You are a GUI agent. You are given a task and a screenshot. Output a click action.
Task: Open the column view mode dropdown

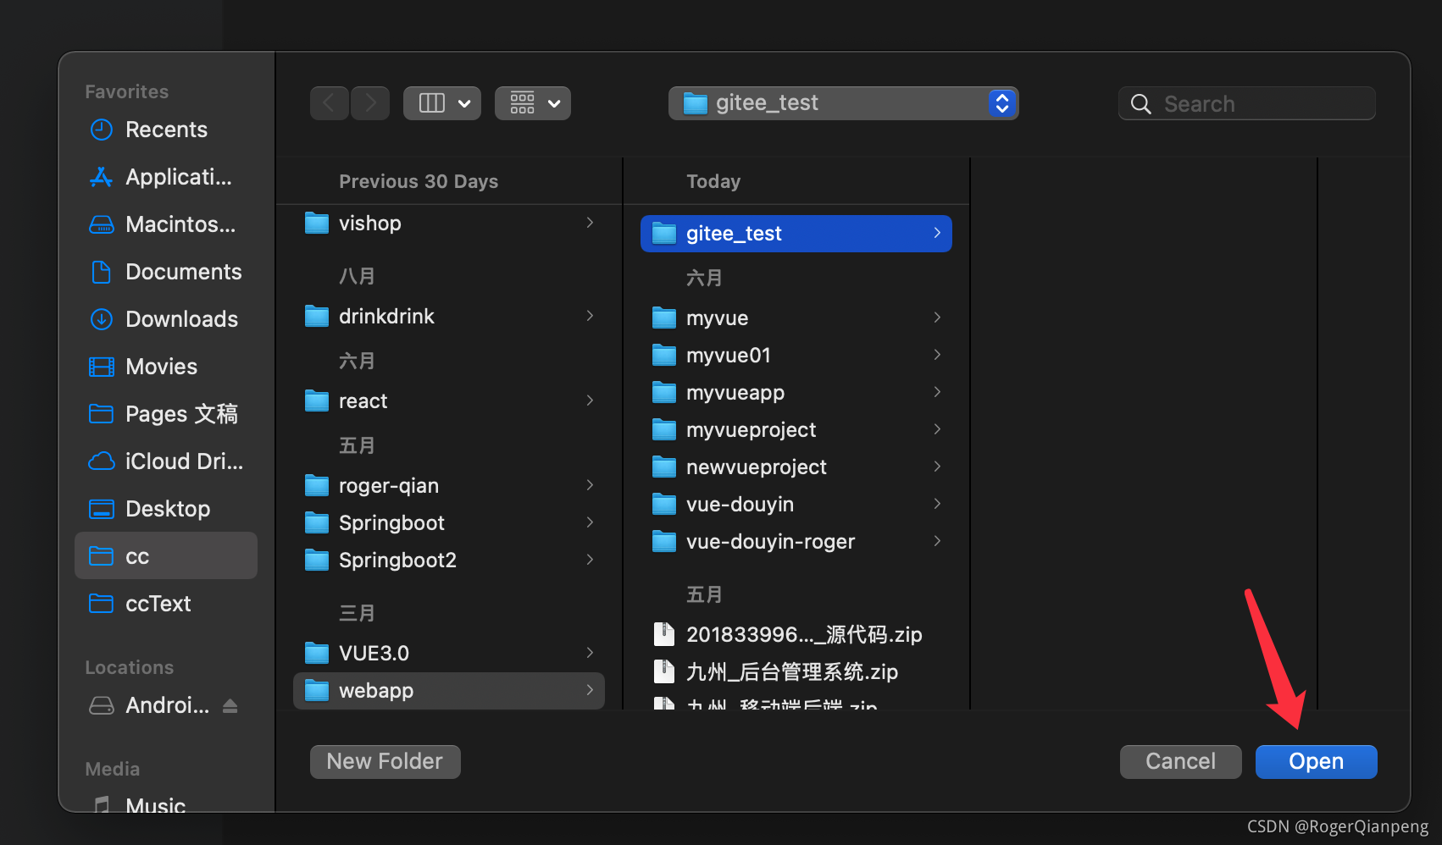(x=442, y=103)
